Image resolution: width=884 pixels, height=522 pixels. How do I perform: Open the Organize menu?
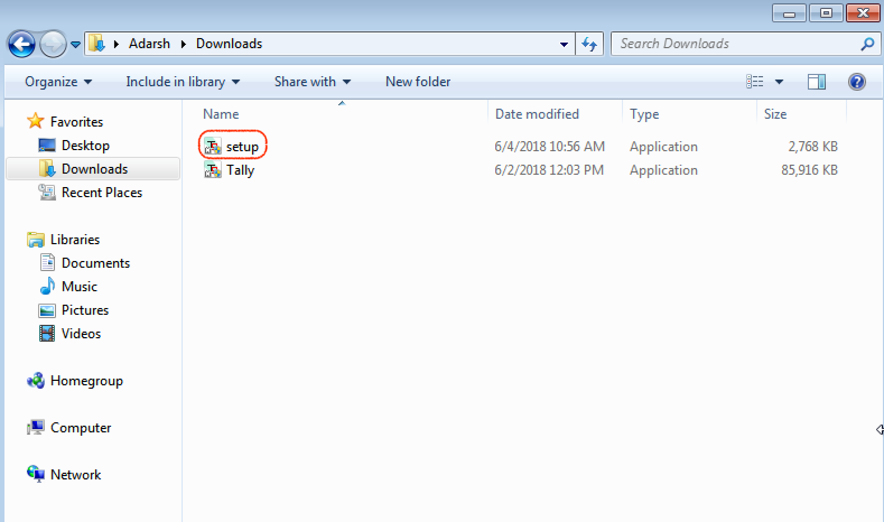coord(58,82)
